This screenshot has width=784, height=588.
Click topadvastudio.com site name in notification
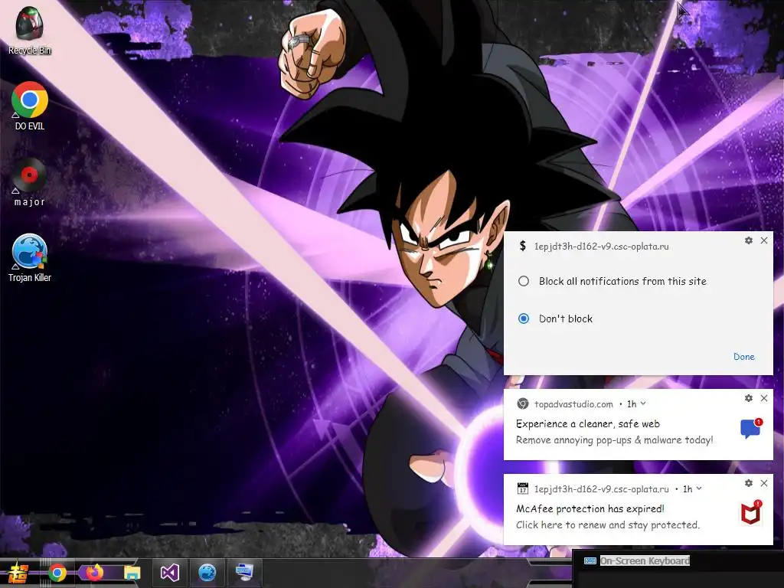pyautogui.click(x=573, y=404)
